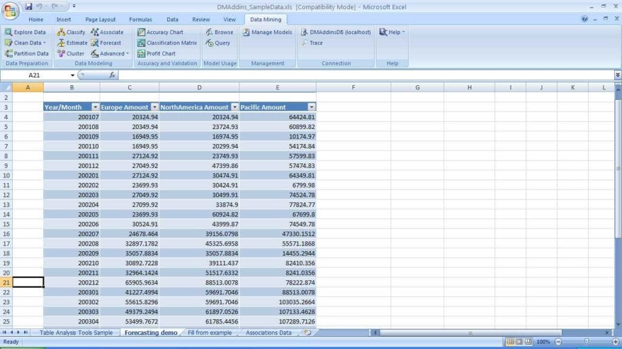Open the Office Button menu
The height and width of the screenshot is (349, 622).
click(10, 10)
